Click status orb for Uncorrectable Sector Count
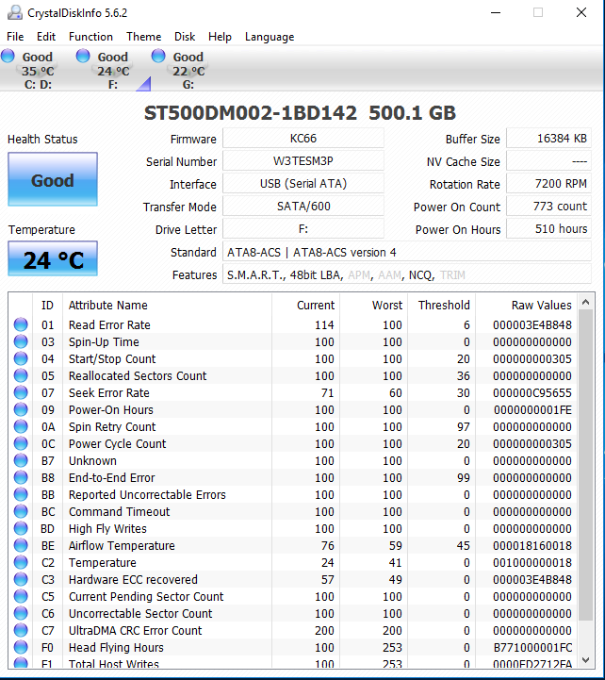This screenshot has width=605, height=680. [21, 613]
